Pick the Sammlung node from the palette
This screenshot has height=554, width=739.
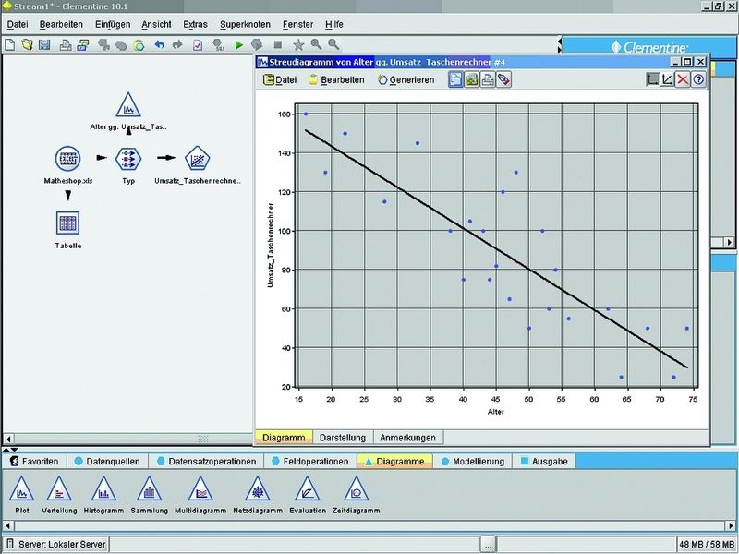[x=150, y=489]
